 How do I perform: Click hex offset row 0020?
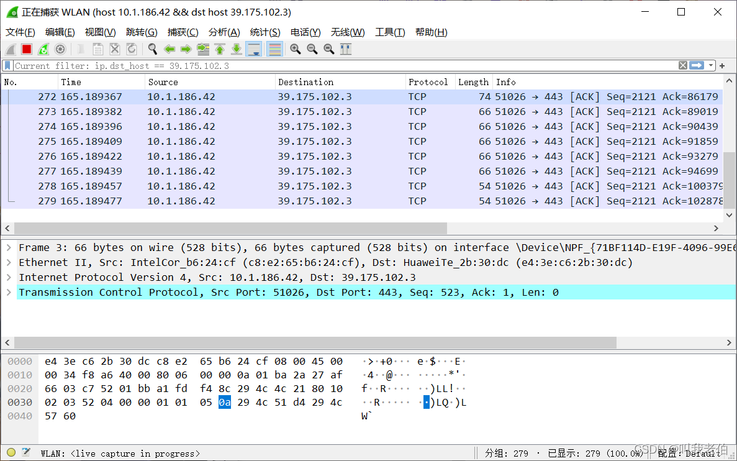click(20, 388)
